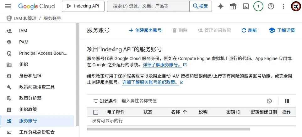Screen dimensions: 302x137
Task: Click the IAM shield breadcrumb icon
Action: pyautogui.click(x=9, y=18)
